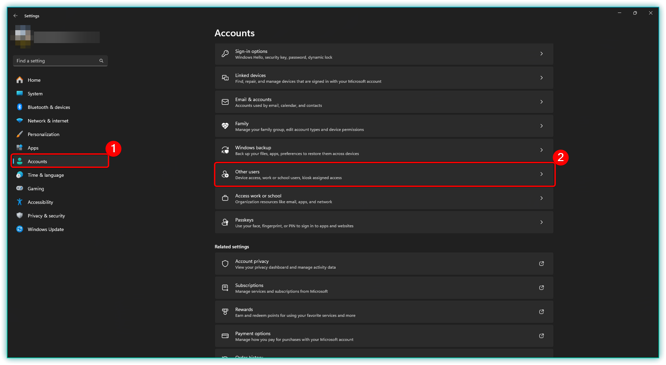This screenshot has height=365, width=666.
Task: Expand Access work or school chevron
Action: point(542,198)
